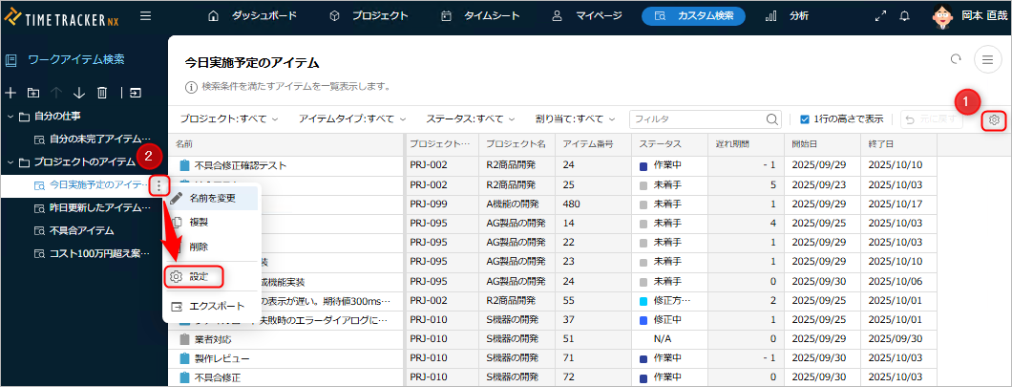
Task: Open the 割り当て:すべて filter dropdown
Action: [x=576, y=119]
